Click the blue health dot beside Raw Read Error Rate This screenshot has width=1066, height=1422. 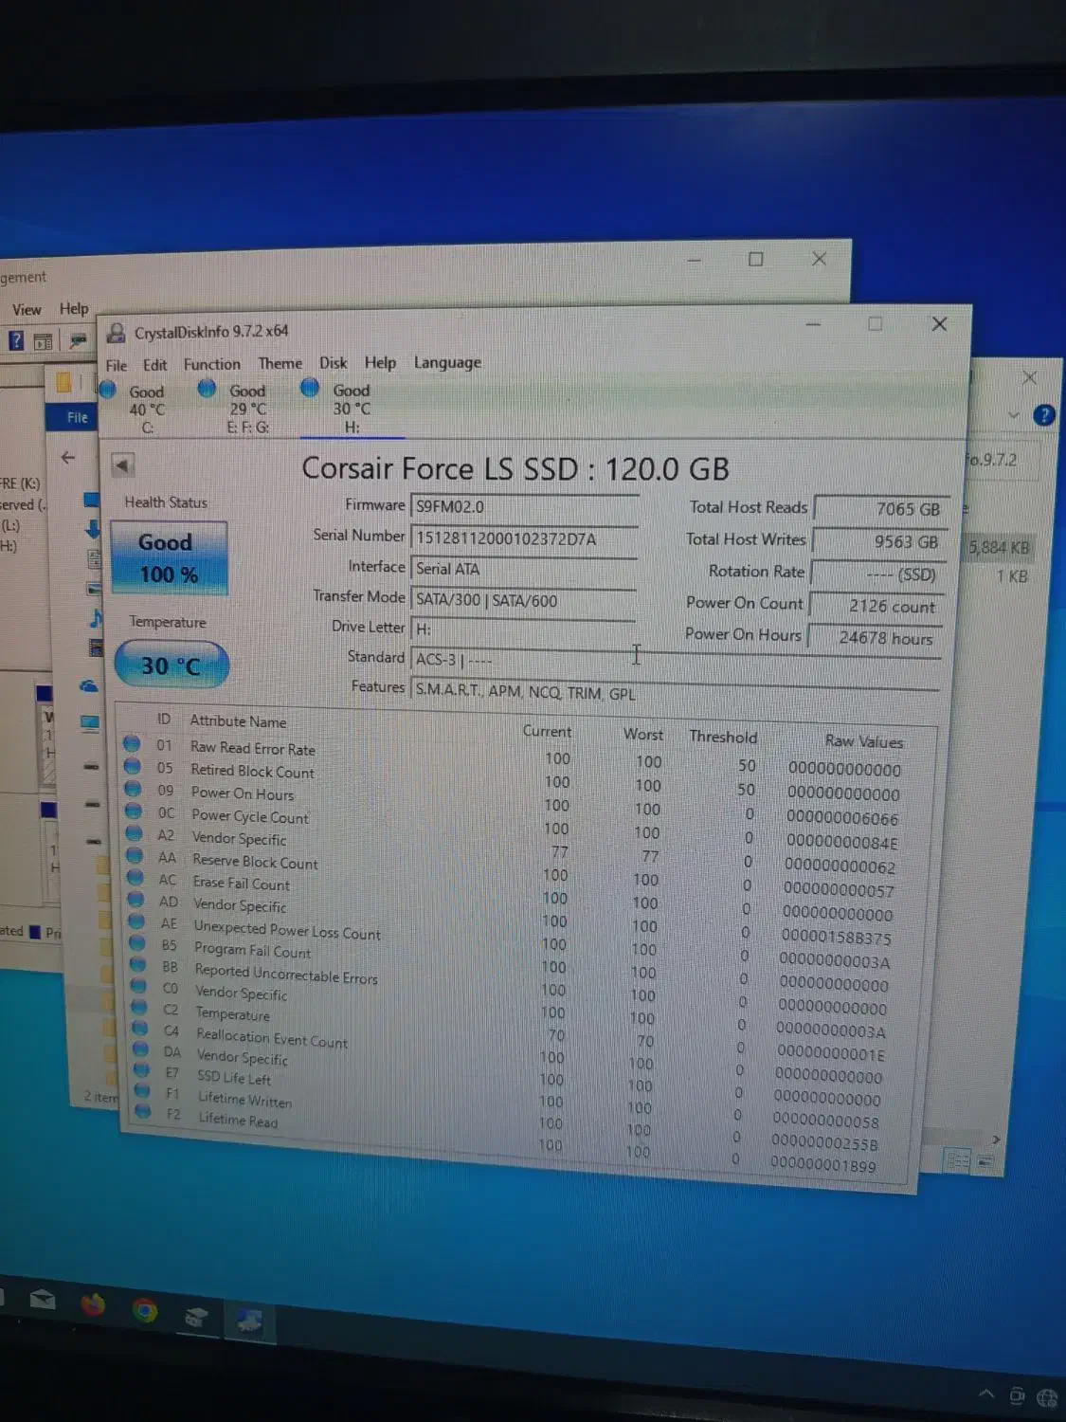132,743
